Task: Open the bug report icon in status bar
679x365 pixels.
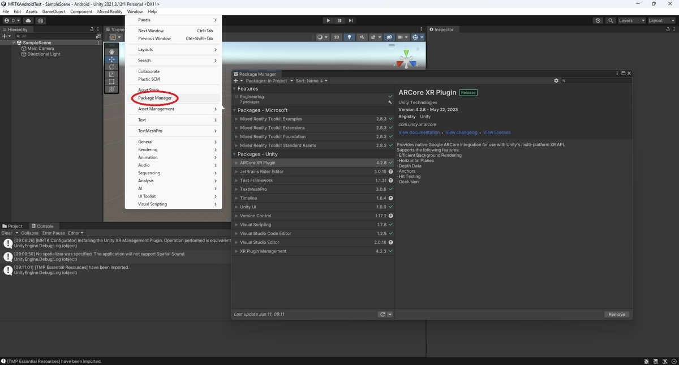Action: [x=646, y=361]
